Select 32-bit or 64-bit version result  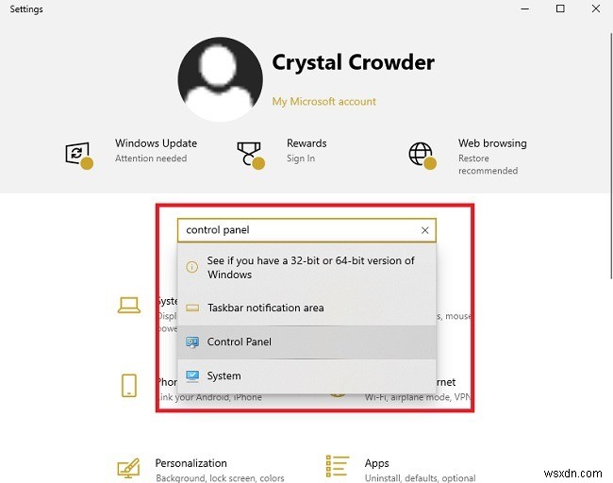[x=306, y=268]
